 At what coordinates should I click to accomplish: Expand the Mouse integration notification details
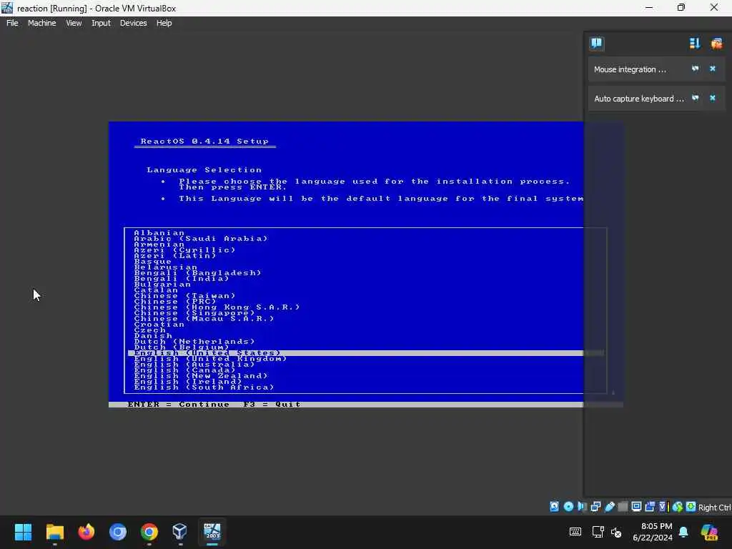(695, 69)
